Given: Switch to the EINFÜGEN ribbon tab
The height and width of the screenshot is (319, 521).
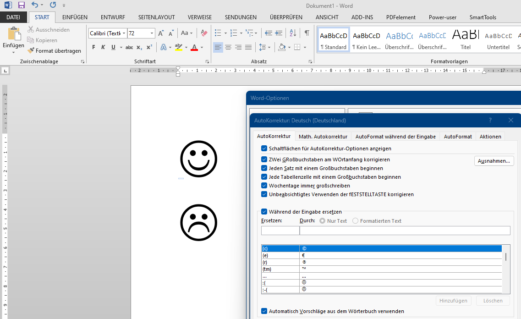Looking at the screenshot, I should [x=75, y=17].
